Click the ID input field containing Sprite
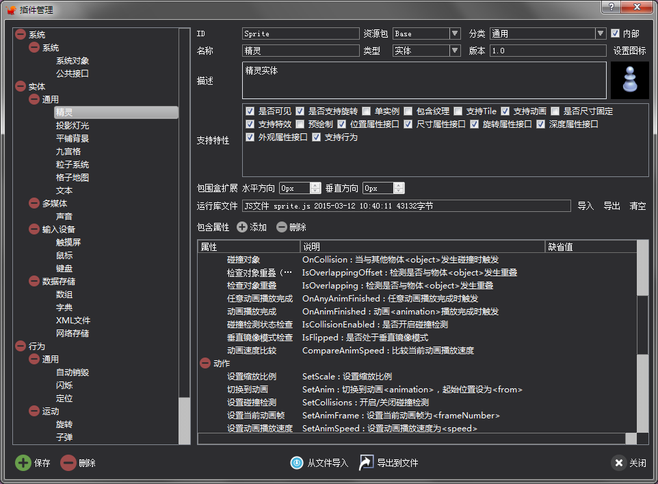Image resolution: width=658 pixels, height=484 pixels. pyautogui.click(x=300, y=33)
